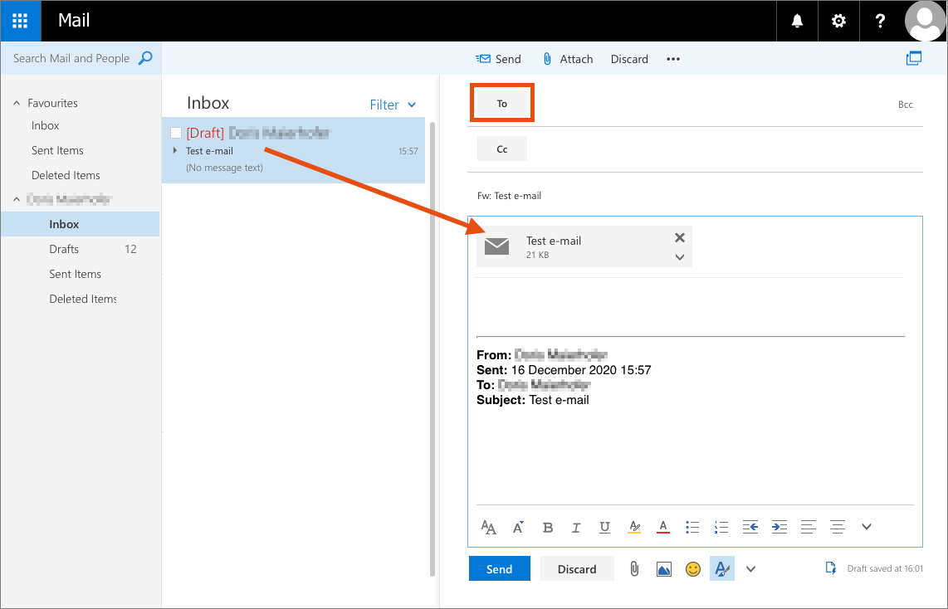Screen dimensions: 948x609
Task: Toggle the formatting options button
Action: coord(721,569)
